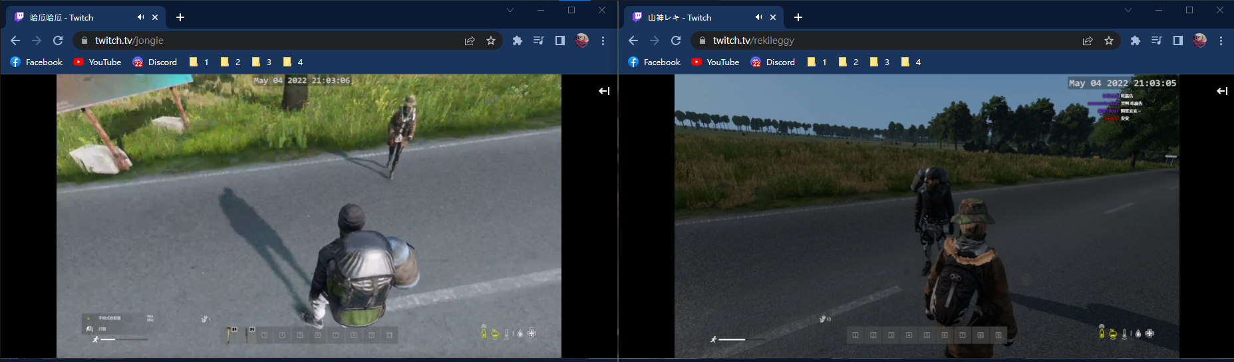Go forward in the right rekileggy browser window

(x=655, y=41)
